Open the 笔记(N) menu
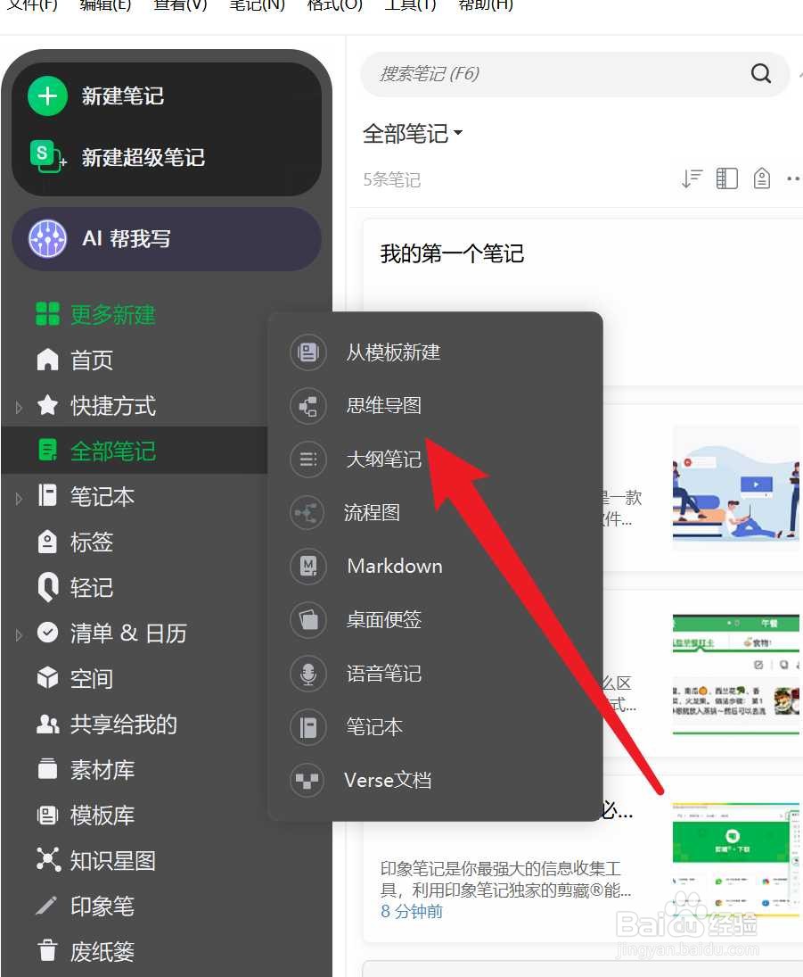 tap(257, 5)
